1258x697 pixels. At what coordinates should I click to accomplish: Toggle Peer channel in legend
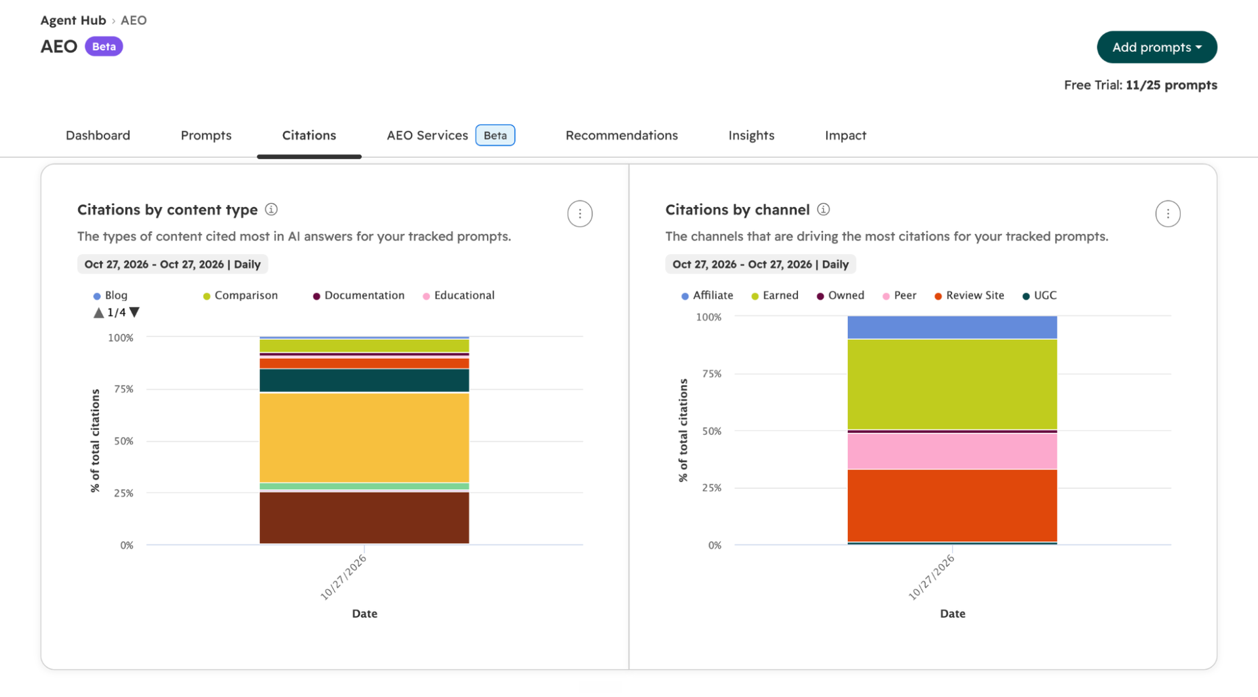pos(900,295)
